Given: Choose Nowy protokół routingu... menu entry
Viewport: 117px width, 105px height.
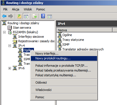Looking at the screenshot, I should click(x=64, y=58).
